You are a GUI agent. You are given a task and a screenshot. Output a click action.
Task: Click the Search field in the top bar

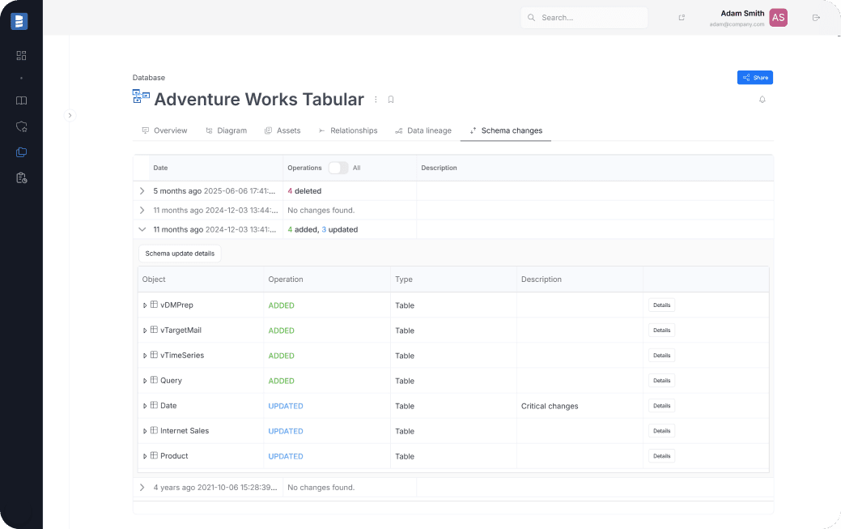click(584, 17)
